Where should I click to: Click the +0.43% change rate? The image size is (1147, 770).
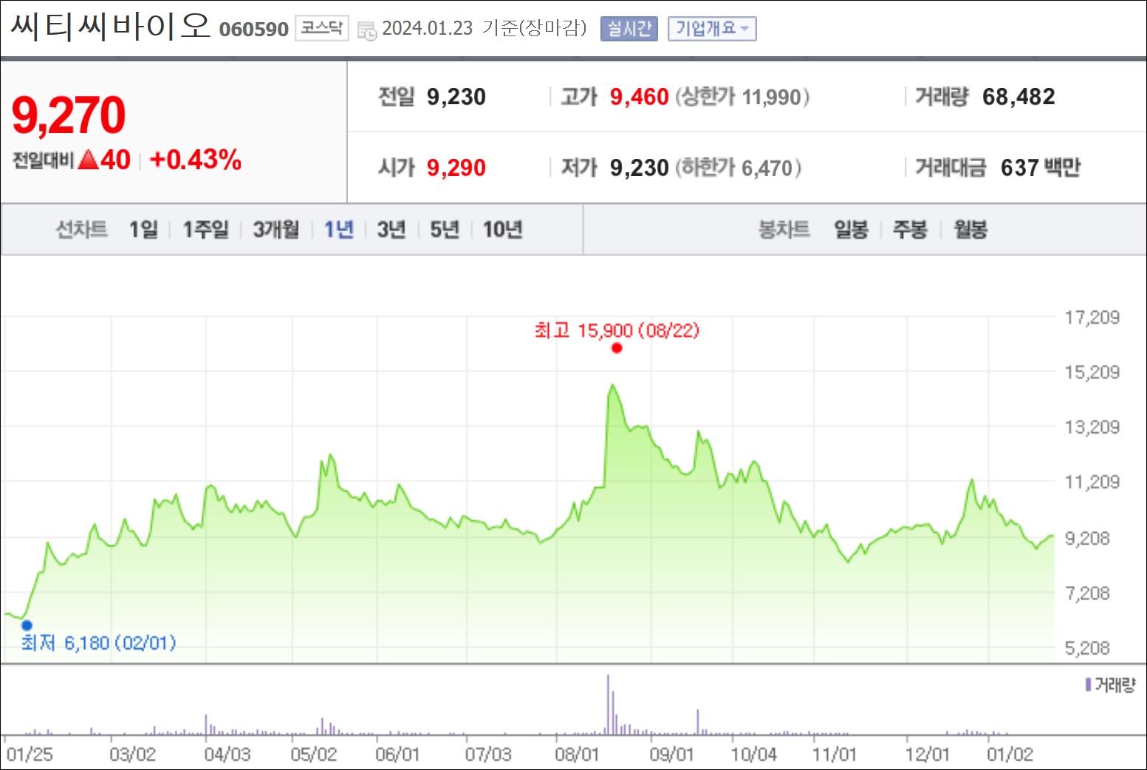[x=195, y=159]
